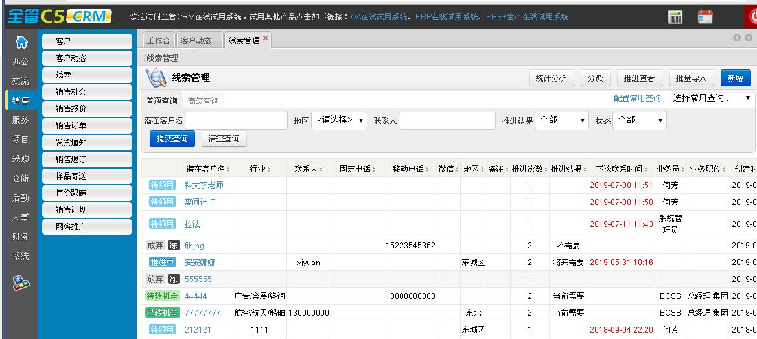Screen dimensions: 757x339
Task: Sort by 行业 column header
Action: (x=261, y=169)
